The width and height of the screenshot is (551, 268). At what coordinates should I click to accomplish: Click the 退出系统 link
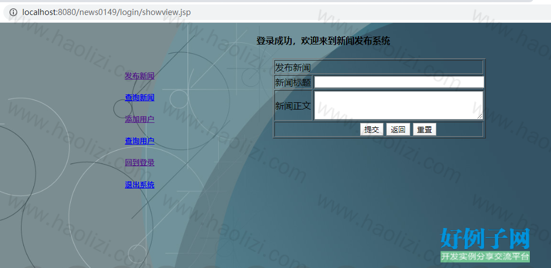[x=140, y=185]
